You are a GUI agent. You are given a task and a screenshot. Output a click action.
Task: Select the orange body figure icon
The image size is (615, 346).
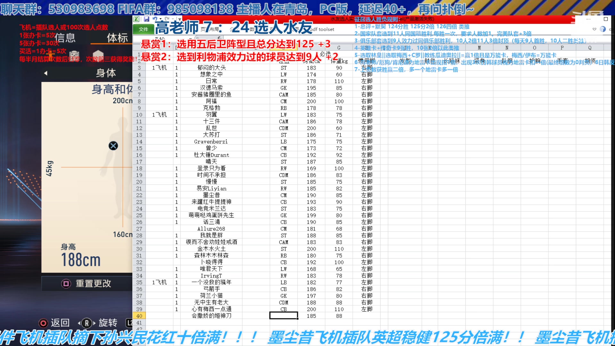pyautogui.click(x=50, y=55)
